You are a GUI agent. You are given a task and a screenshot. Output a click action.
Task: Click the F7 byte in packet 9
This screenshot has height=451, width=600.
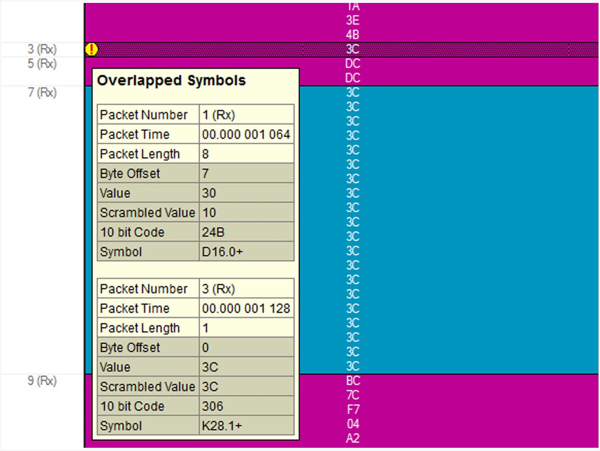click(x=353, y=409)
